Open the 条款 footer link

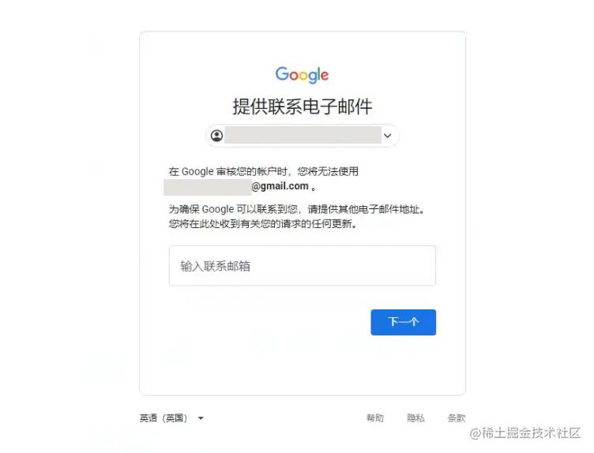tap(456, 417)
